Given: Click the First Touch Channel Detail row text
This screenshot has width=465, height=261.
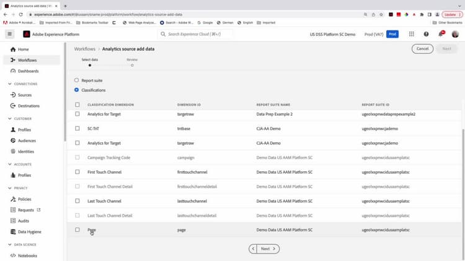Looking at the screenshot, I should click(x=110, y=187).
